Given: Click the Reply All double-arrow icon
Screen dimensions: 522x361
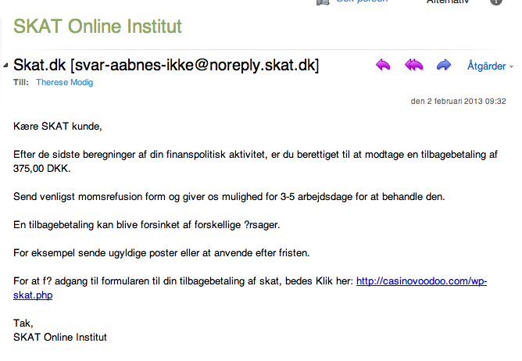Looking at the screenshot, I should 413,65.
